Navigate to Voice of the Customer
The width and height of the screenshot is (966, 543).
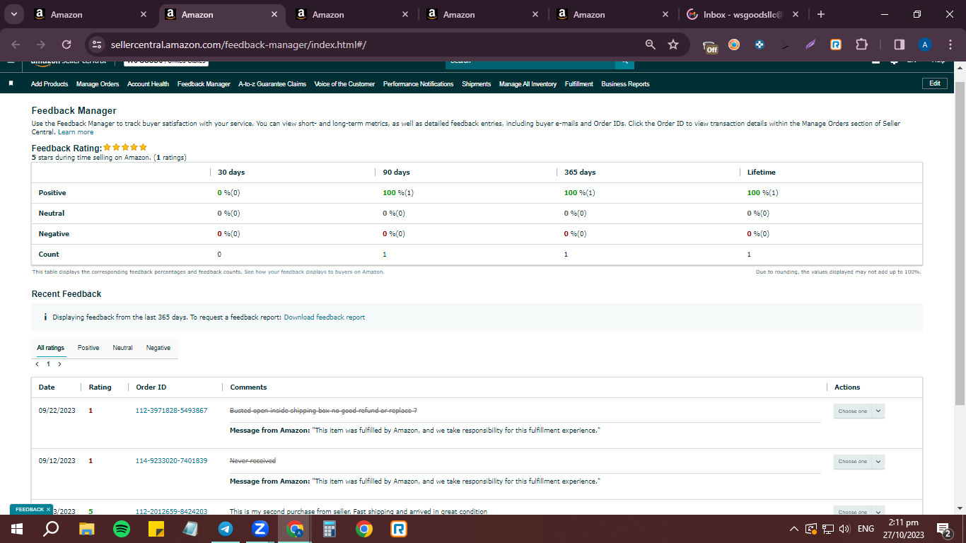344,84
